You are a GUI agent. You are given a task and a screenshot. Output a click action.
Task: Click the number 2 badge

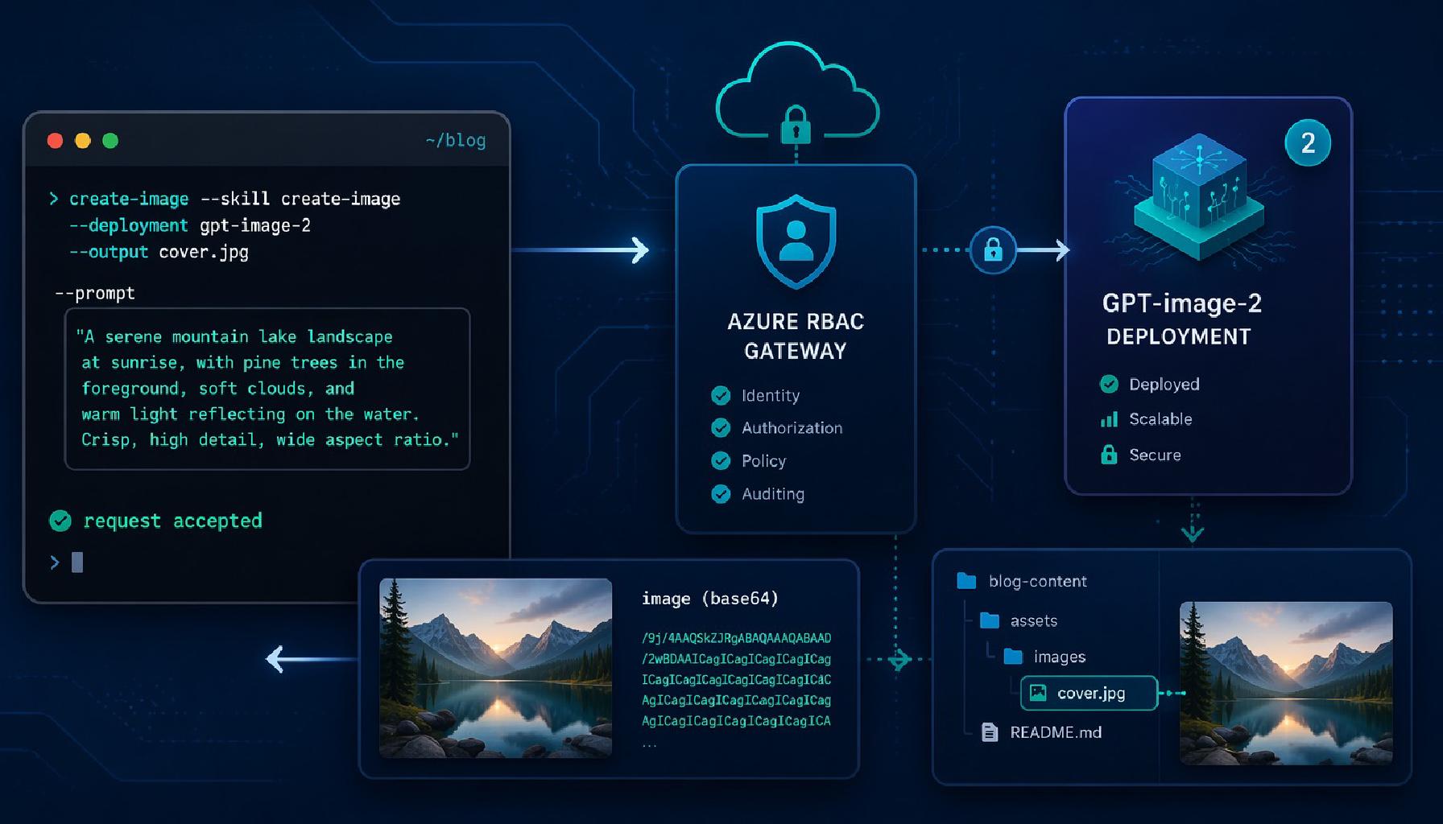click(1308, 143)
